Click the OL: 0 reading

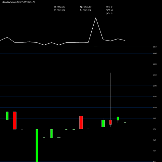pos(109,14)
